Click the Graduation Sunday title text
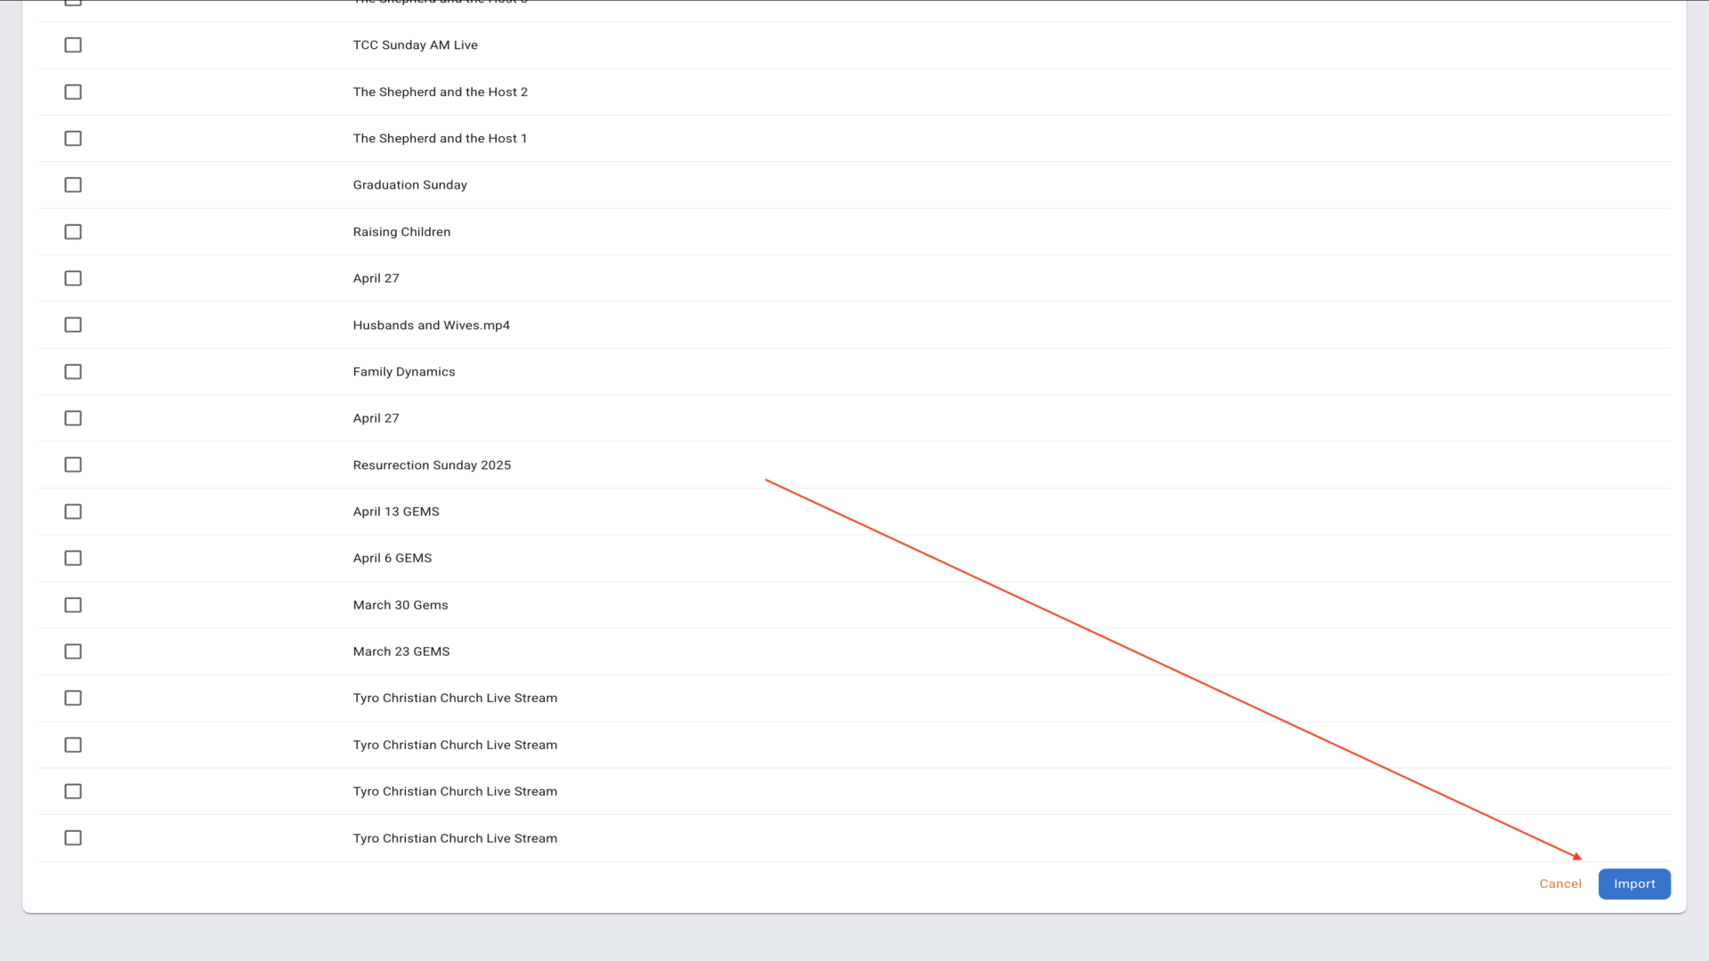The width and height of the screenshot is (1709, 961). [409, 185]
